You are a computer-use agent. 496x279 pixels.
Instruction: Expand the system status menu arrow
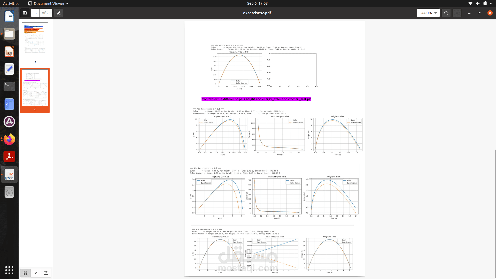[x=491, y=3]
